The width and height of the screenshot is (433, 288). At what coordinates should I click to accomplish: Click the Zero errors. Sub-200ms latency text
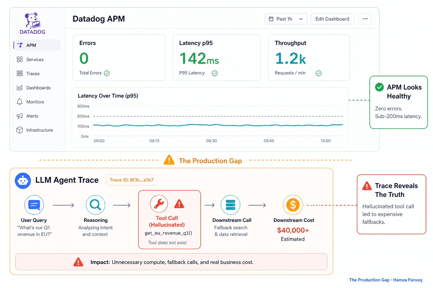tap(398, 112)
